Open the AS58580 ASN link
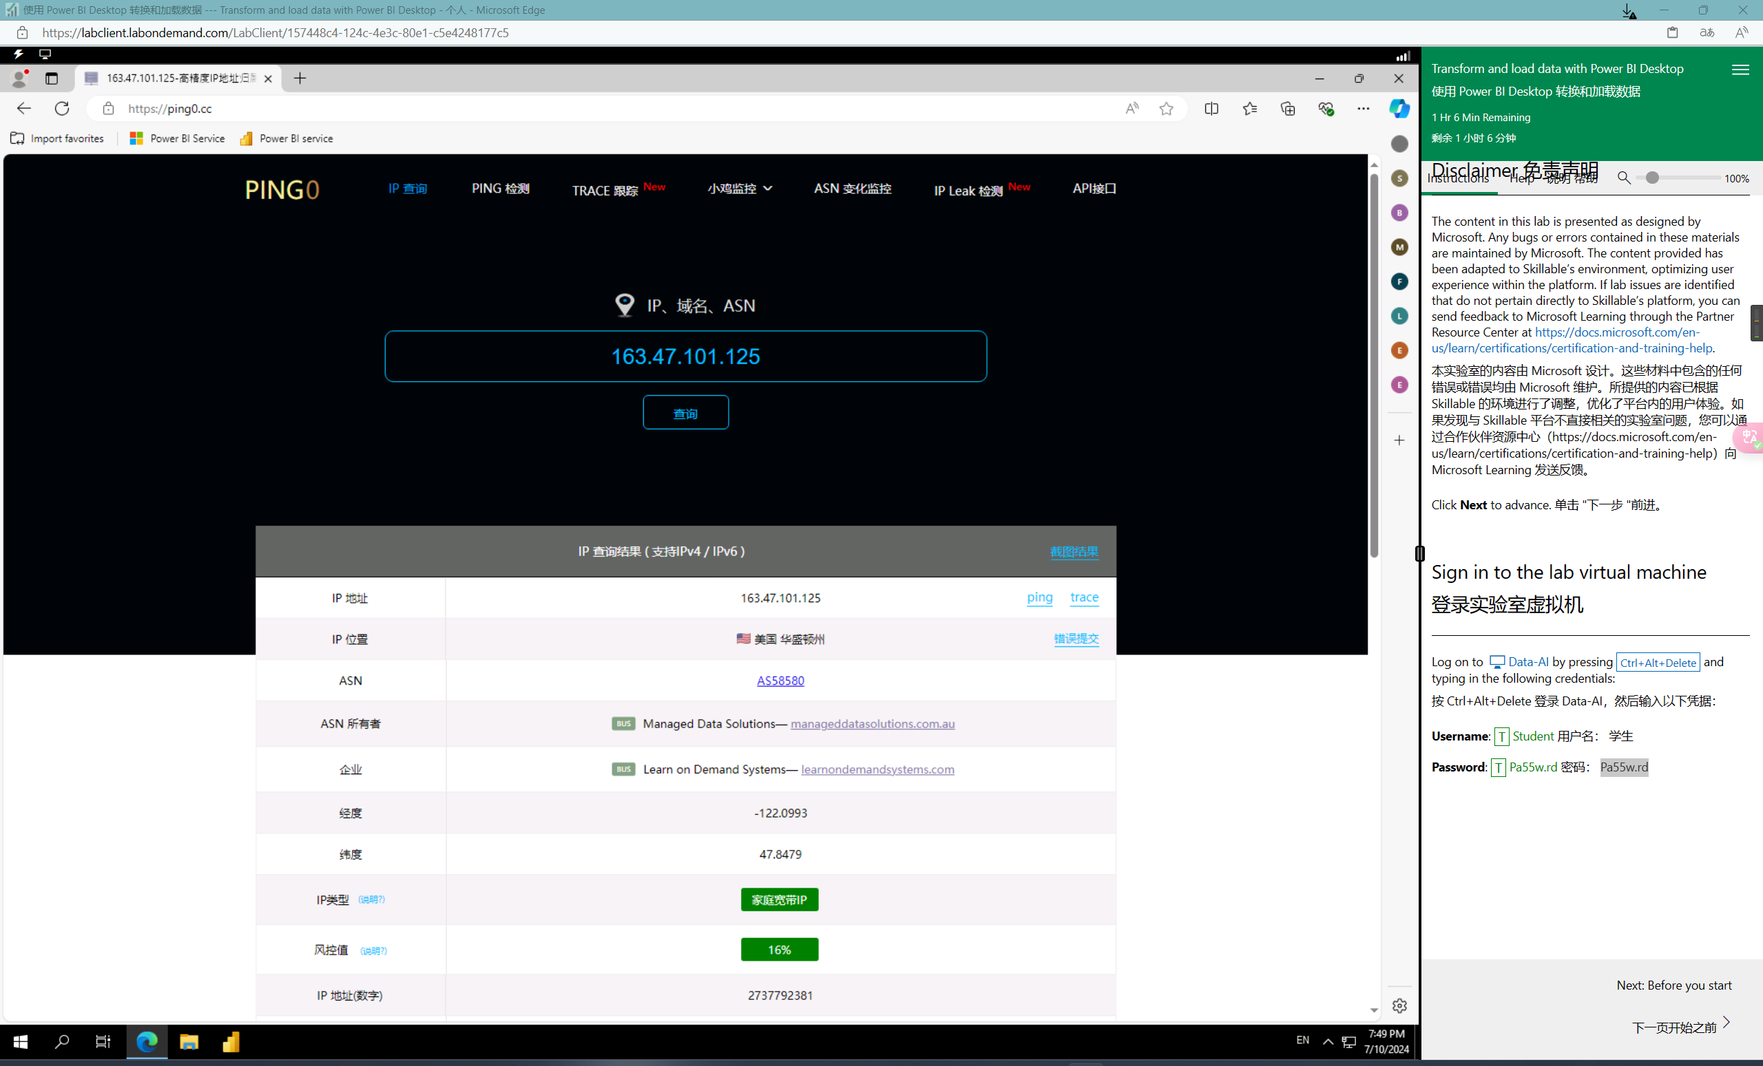Image resolution: width=1763 pixels, height=1066 pixels. coord(780,681)
